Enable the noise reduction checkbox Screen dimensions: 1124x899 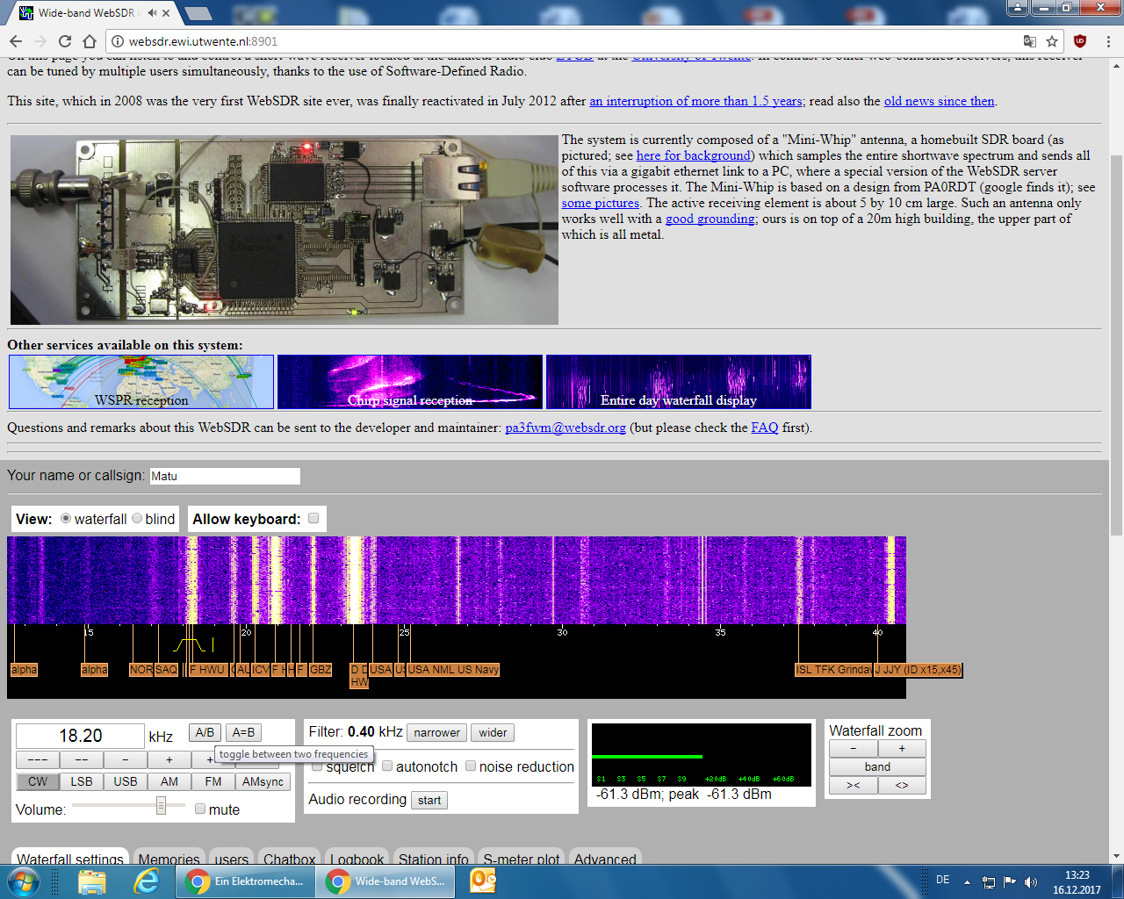click(x=471, y=766)
